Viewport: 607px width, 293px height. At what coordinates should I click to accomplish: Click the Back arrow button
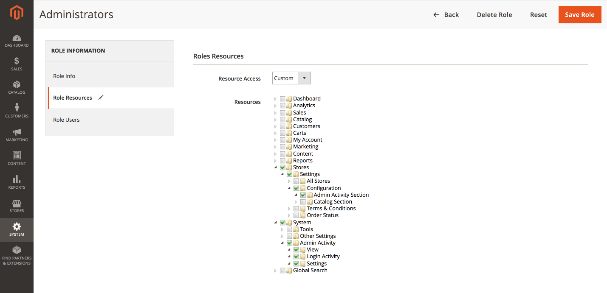[446, 15]
